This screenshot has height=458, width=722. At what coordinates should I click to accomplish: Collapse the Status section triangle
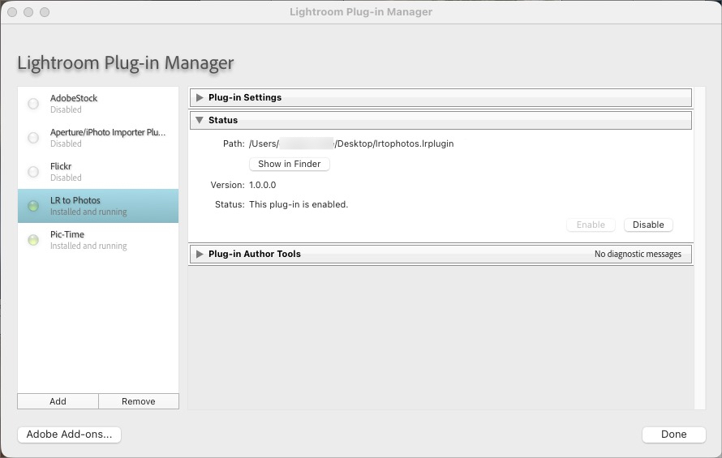pos(200,120)
